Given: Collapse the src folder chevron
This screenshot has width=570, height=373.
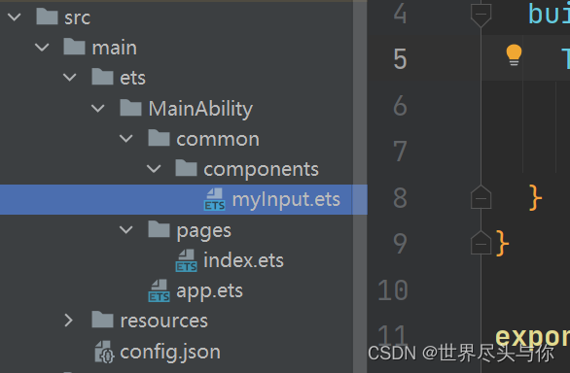Looking at the screenshot, I should pyautogui.click(x=15, y=17).
